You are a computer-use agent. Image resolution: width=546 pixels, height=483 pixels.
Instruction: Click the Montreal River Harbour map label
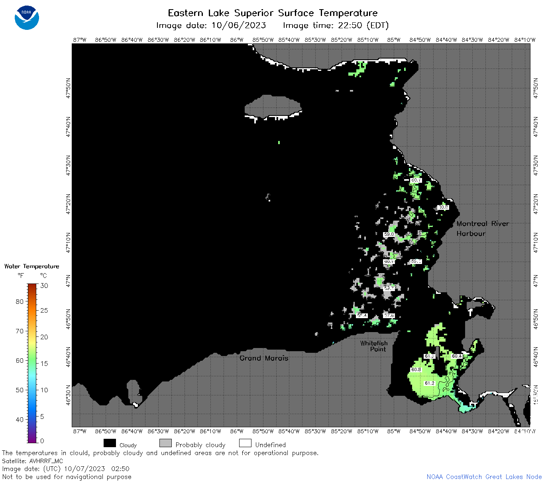pyautogui.click(x=483, y=229)
